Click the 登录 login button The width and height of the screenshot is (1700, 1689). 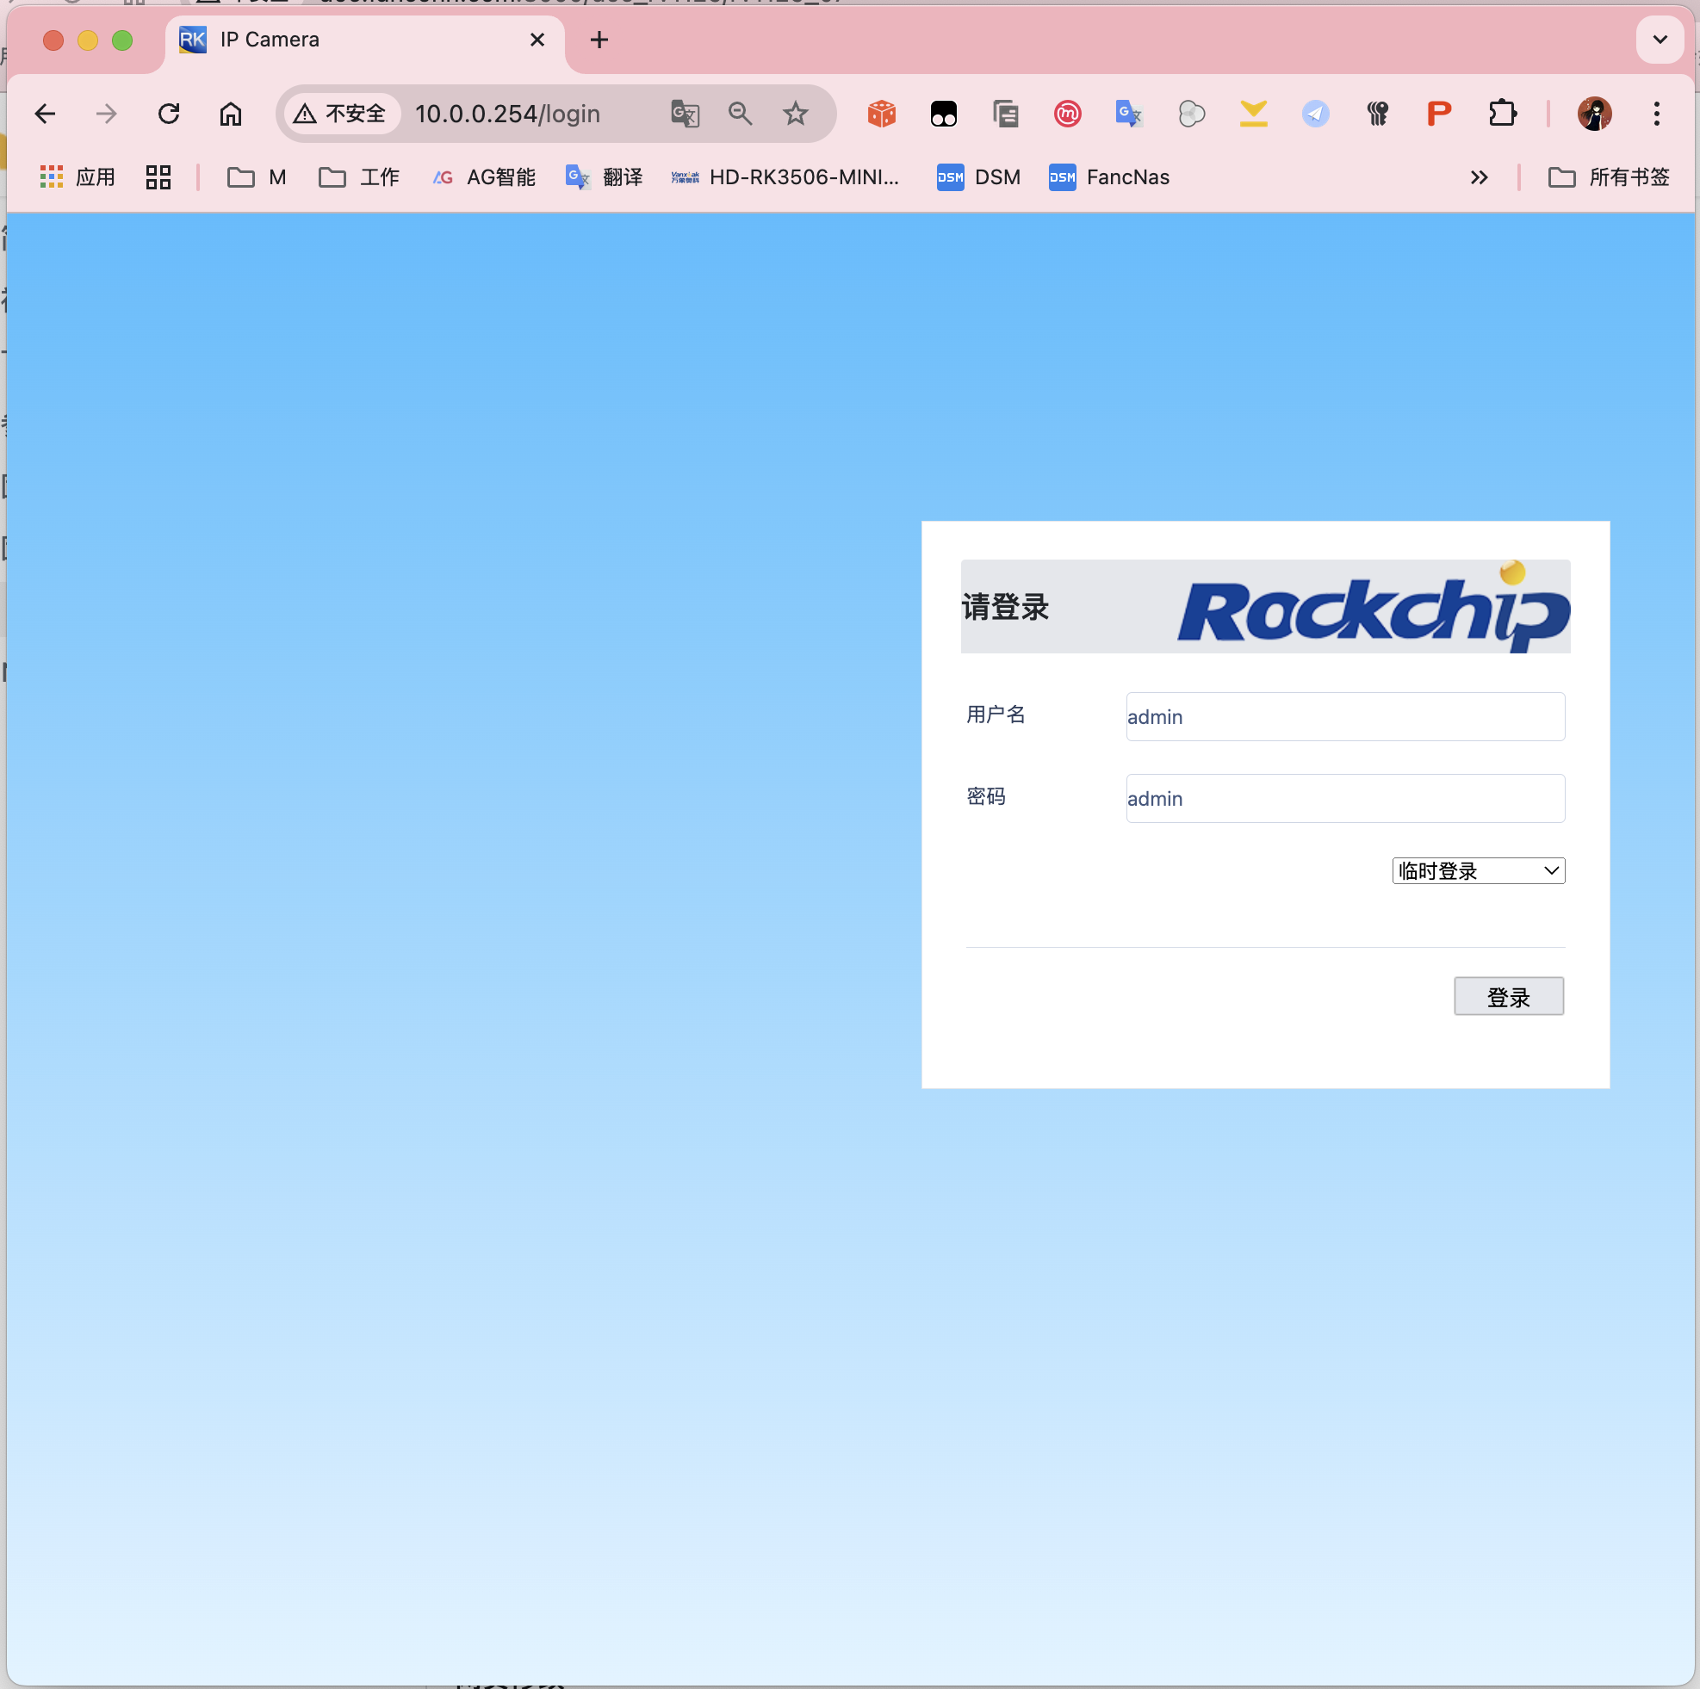pos(1508,996)
